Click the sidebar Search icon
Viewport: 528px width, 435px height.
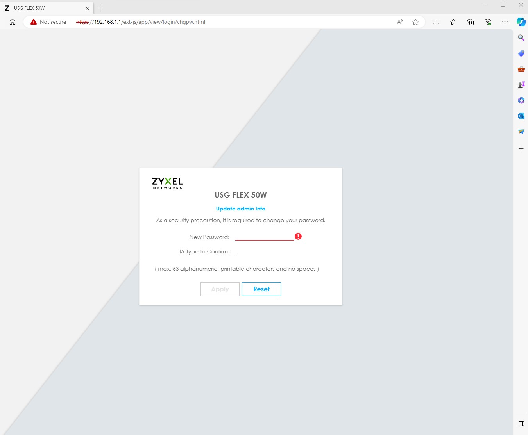point(521,38)
